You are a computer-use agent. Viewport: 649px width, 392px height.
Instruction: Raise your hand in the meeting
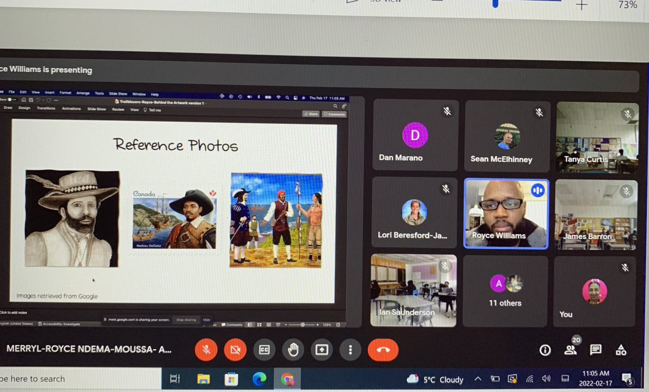point(293,350)
